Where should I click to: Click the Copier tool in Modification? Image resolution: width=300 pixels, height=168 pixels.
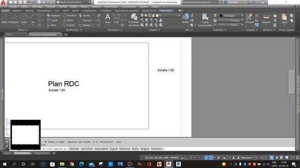pos(52,20)
